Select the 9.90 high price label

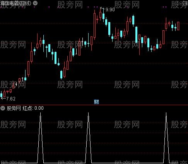click(x=110, y=10)
